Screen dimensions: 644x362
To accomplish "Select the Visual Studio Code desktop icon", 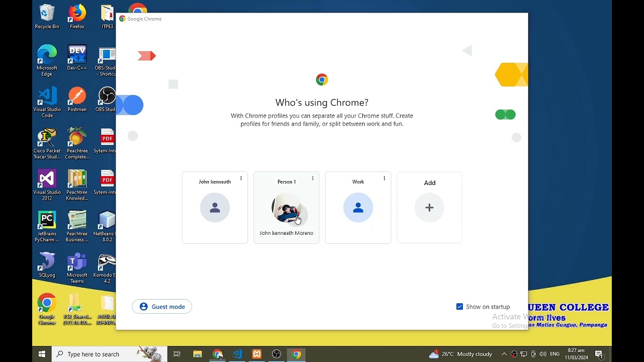I will point(47,102).
